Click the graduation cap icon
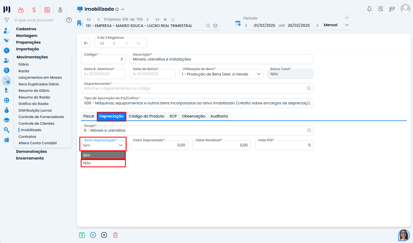 point(392,9)
